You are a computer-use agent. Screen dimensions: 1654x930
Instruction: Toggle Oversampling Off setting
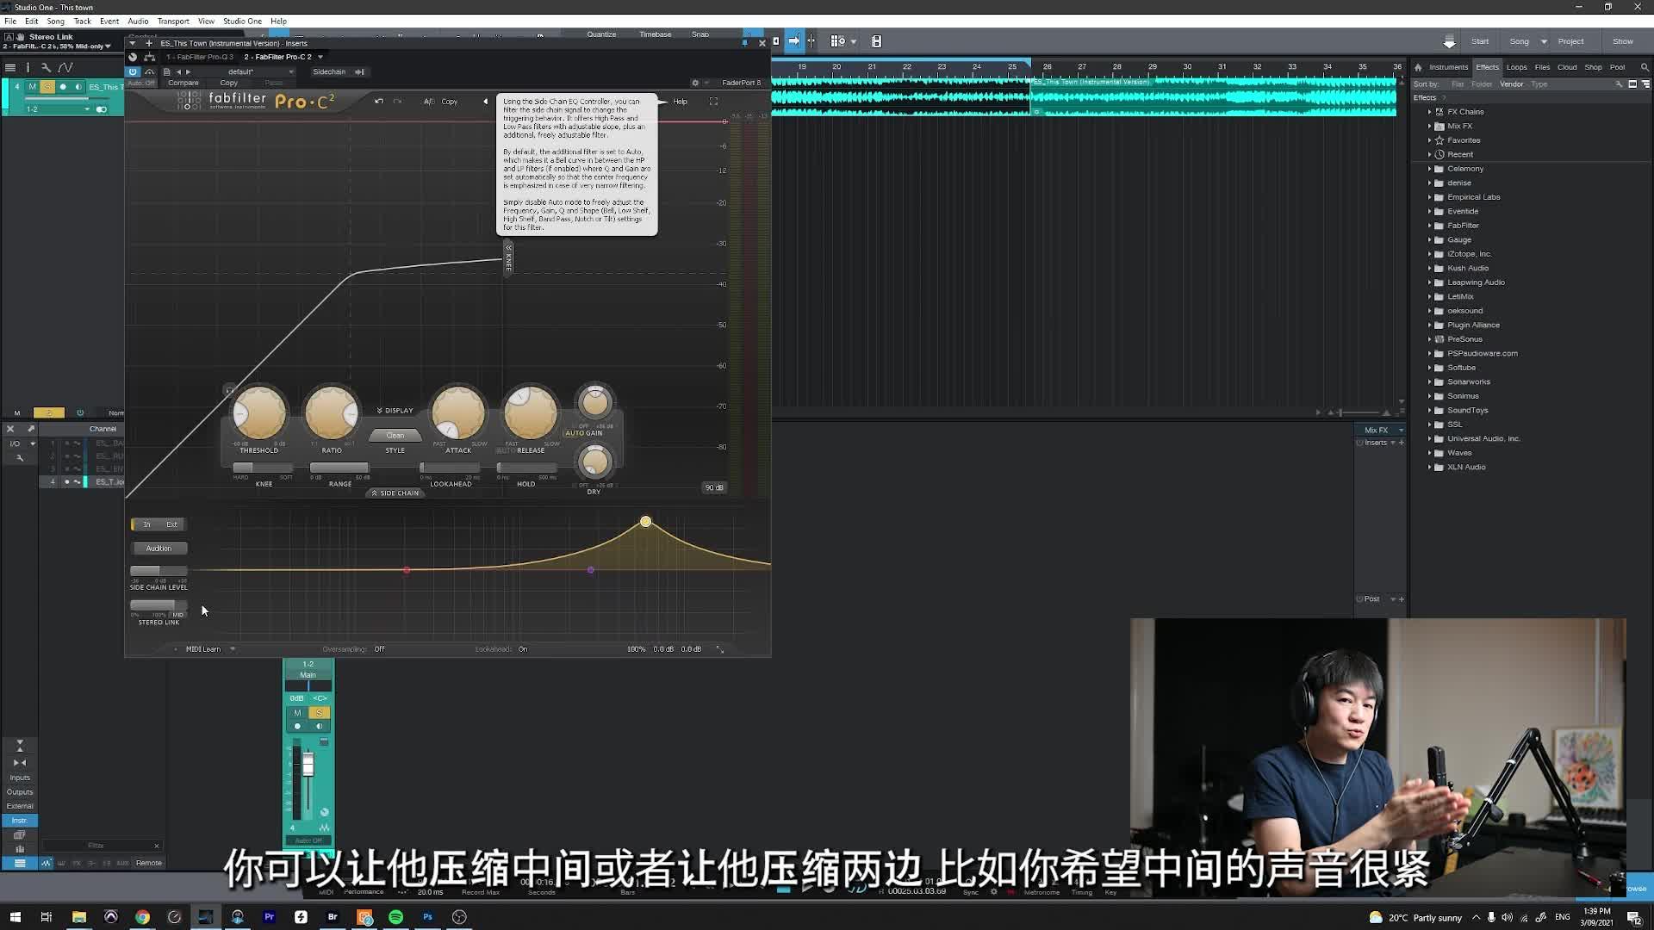pyautogui.click(x=379, y=649)
